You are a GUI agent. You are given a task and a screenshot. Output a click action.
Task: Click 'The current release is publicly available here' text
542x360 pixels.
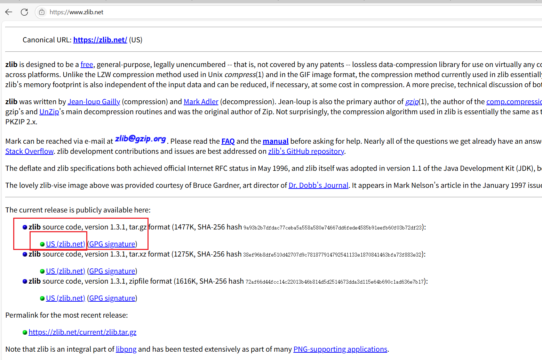(x=78, y=210)
